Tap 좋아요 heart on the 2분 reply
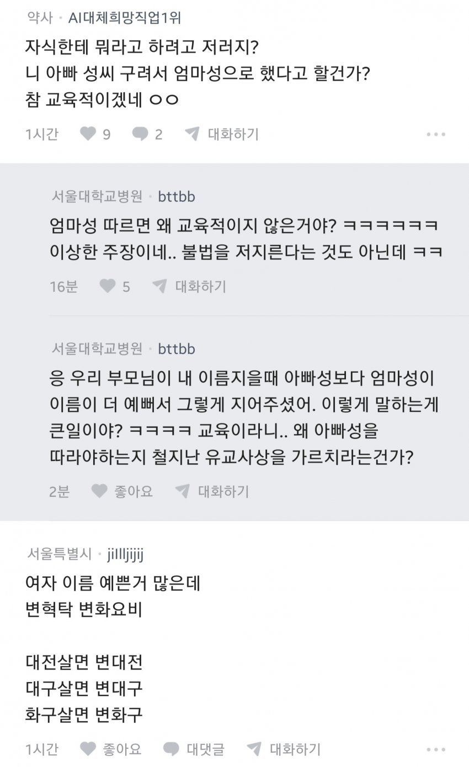Screen dimensions: 469x767 (x=99, y=491)
